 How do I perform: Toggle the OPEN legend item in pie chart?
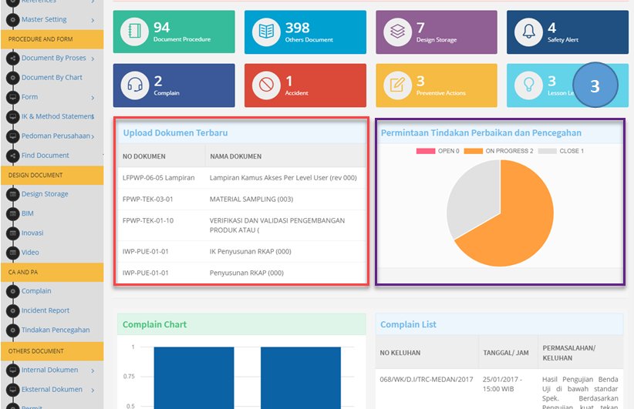tap(437, 151)
